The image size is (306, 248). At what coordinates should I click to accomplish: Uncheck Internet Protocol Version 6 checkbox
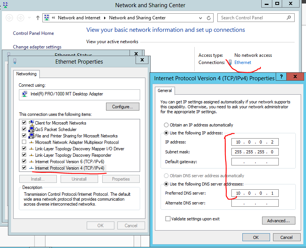point(24,161)
